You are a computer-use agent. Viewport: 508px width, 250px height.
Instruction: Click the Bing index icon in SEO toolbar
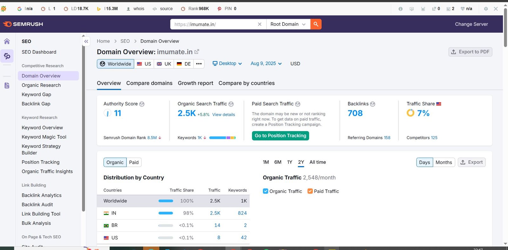pyautogui.click(x=99, y=9)
